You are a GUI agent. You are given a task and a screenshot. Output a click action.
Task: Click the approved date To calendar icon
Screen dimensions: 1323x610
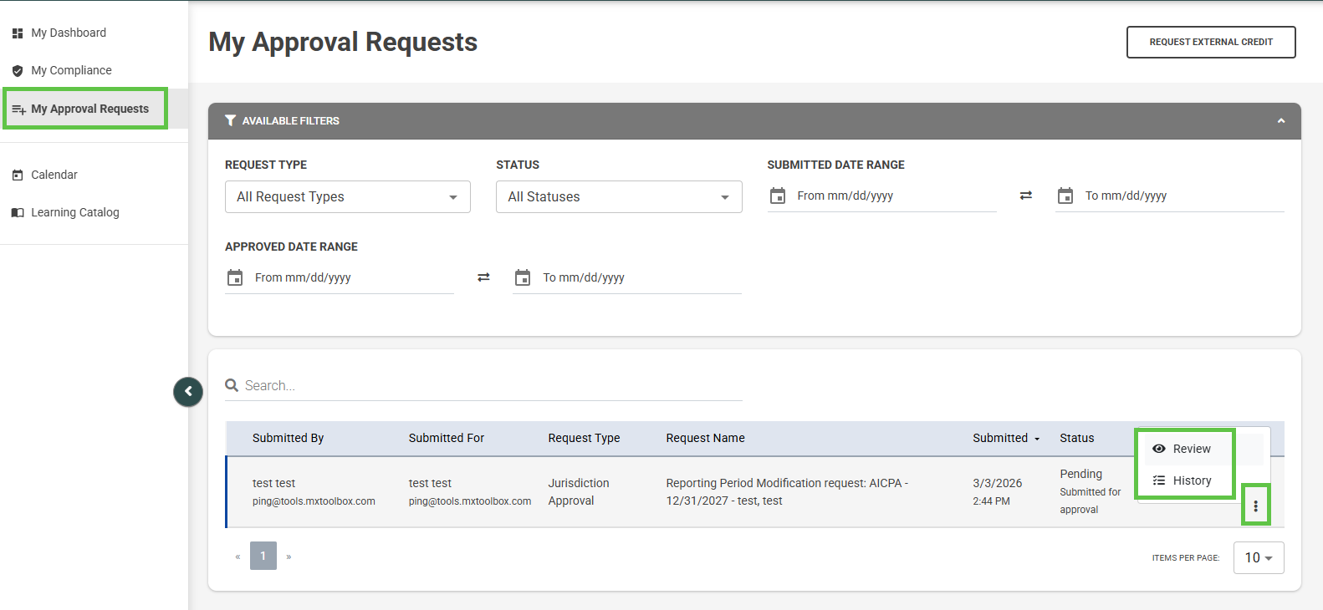[x=523, y=277]
